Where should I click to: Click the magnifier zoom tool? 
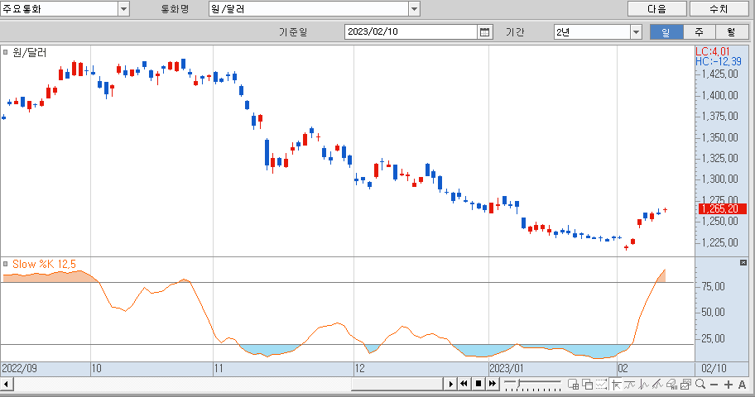point(700,384)
